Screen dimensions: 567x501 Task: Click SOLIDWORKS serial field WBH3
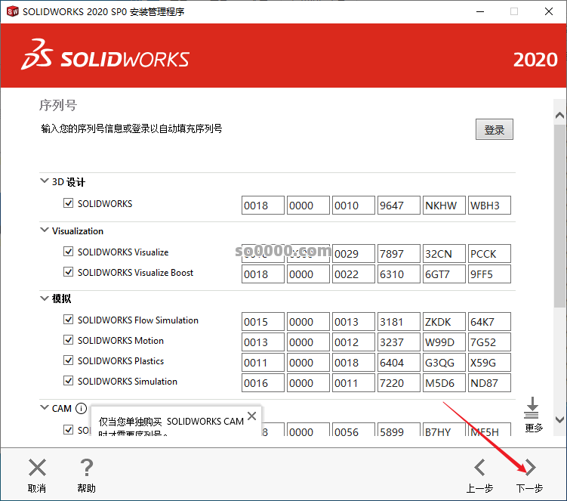[490, 206]
